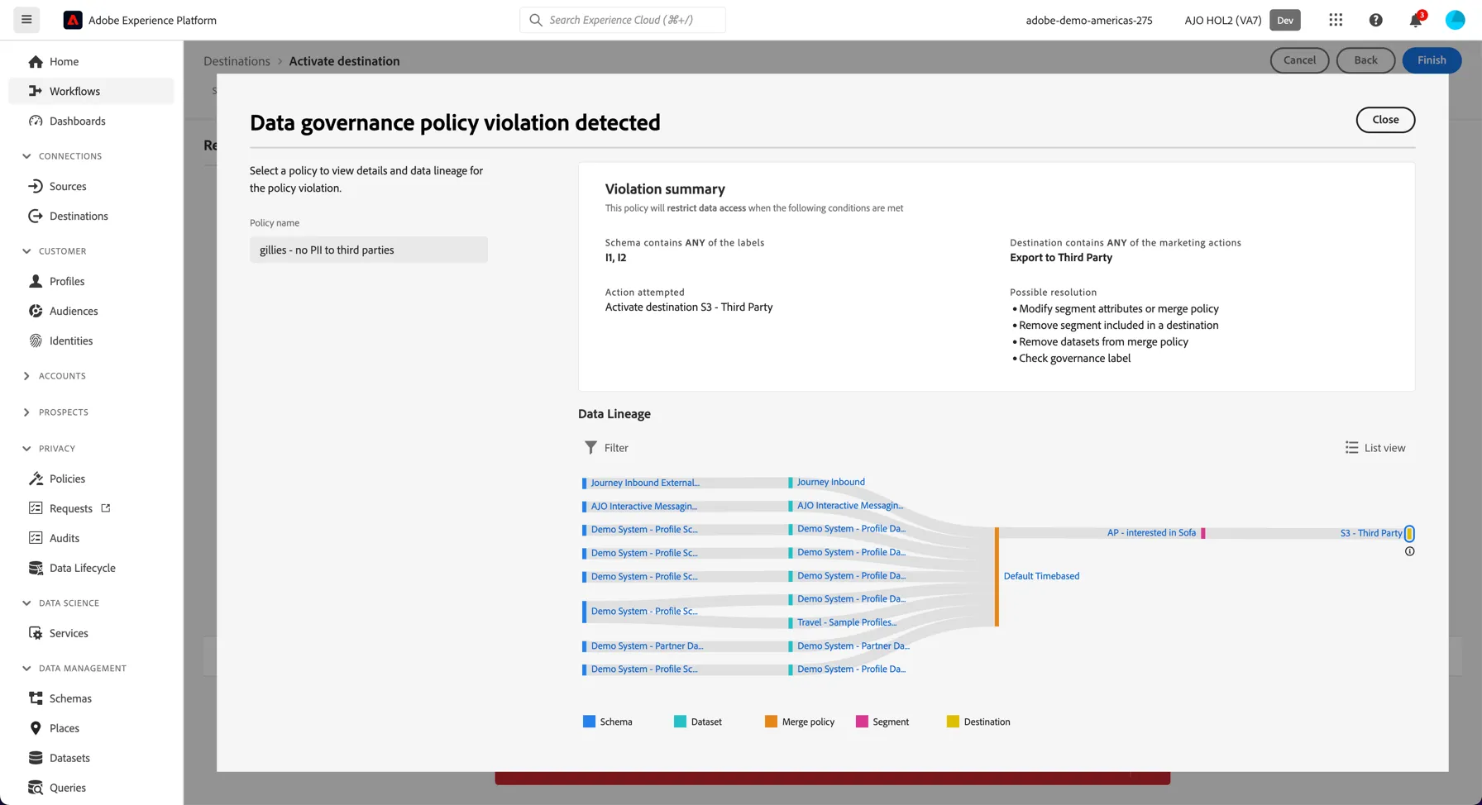Viewport: 1482px width, 805px height.
Task: Open the notifications bell
Action: tap(1416, 20)
